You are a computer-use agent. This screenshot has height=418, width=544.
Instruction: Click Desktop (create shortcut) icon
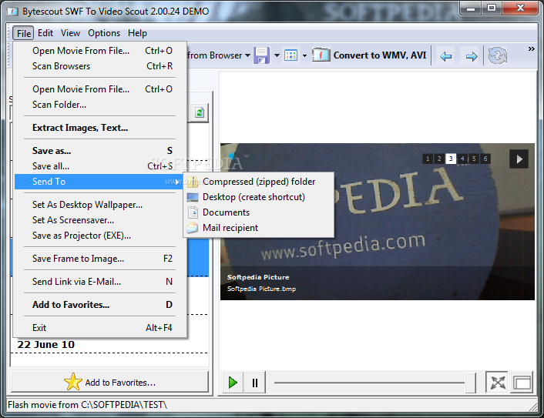pyautogui.click(x=193, y=197)
